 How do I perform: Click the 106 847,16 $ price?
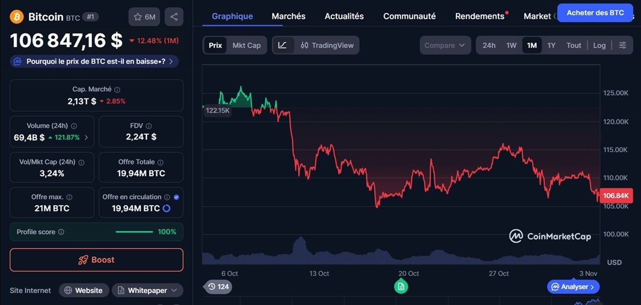click(x=66, y=41)
